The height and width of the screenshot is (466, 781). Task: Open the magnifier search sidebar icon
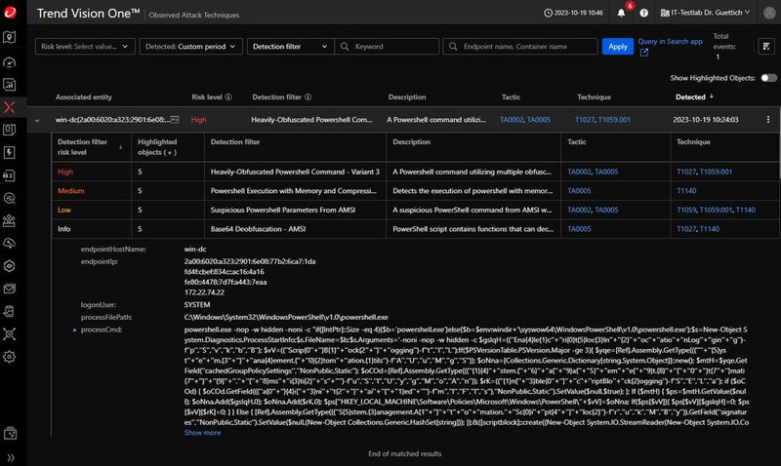click(10, 199)
